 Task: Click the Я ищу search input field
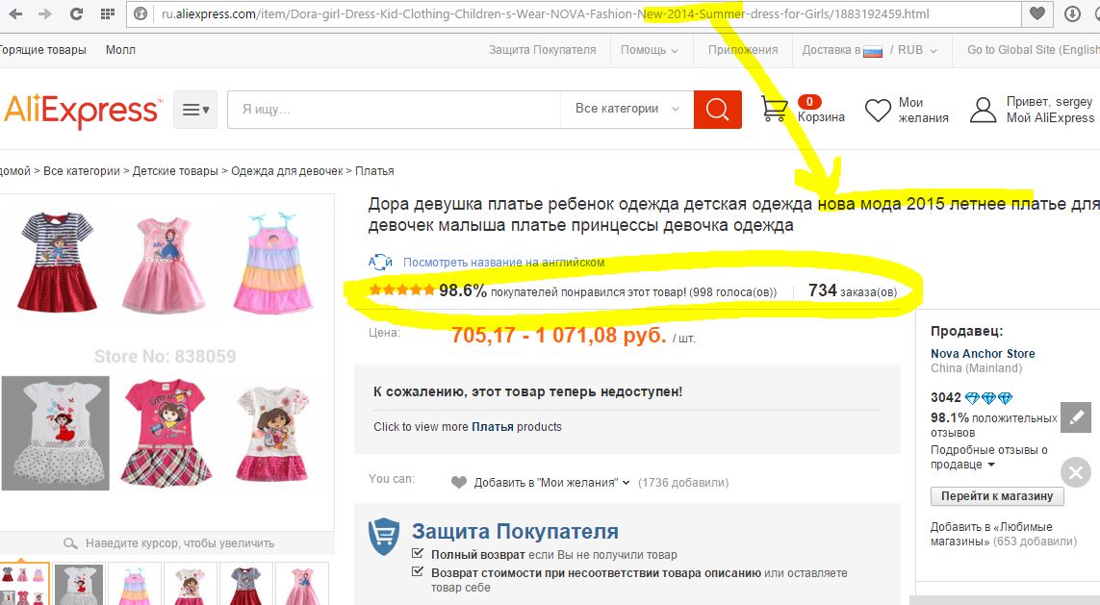tap(395, 110)
